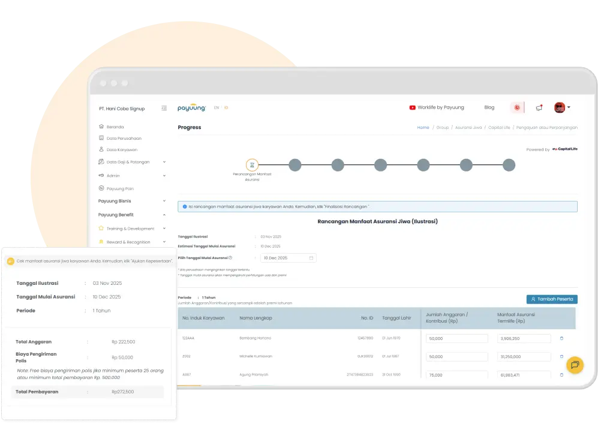Delete Michelle Kurniawan's row with trash icon
604x424 pixels.
click(x=561, y=356)
